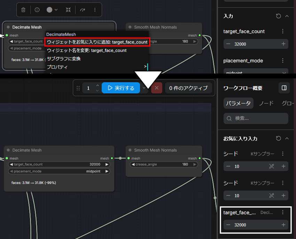Viewport: 296px width, 239px height.
Task: Delete the selected node with the trash icon
Action: [x=23, y=10]
